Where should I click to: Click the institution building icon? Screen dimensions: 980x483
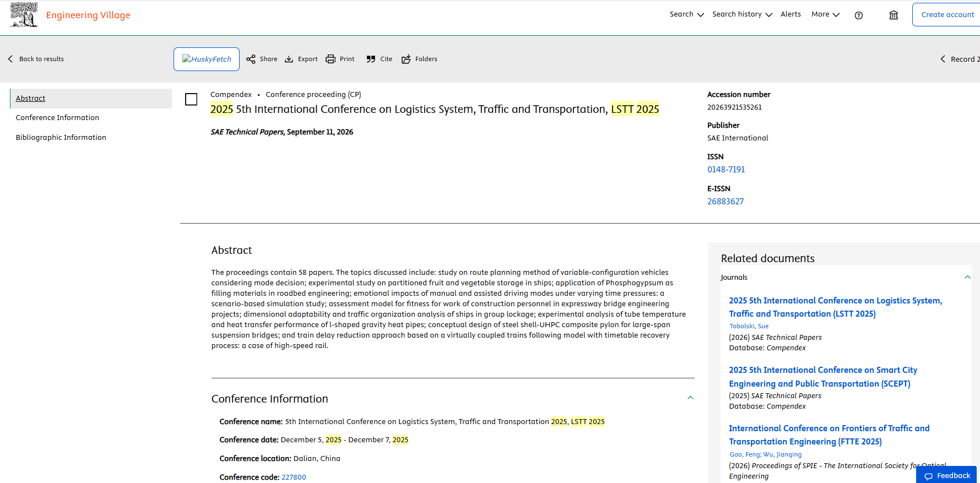tap(894, 15)
